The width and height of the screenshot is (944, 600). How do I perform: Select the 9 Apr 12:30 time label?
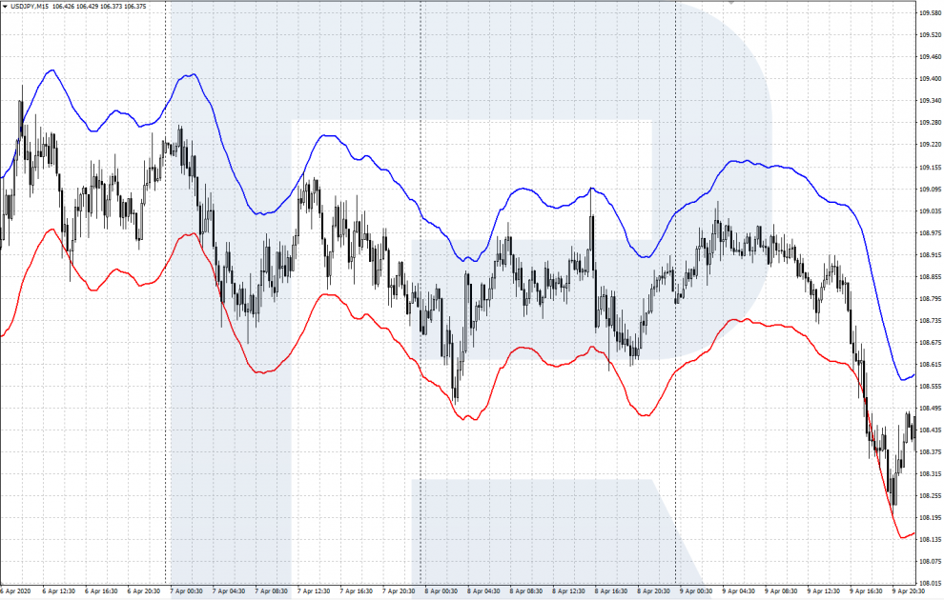point(823,591)
